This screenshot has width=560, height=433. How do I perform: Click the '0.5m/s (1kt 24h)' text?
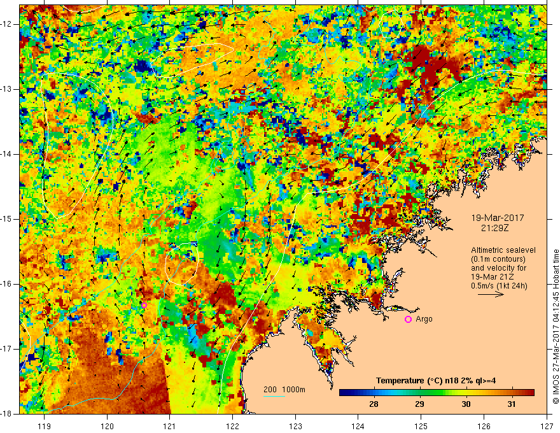pyautogui.click(x=499, y=286)
